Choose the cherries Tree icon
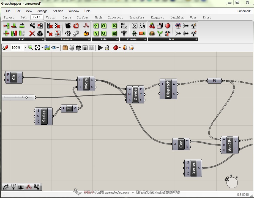The width and height of the screenshot is (254, 198). pos(152,26)
